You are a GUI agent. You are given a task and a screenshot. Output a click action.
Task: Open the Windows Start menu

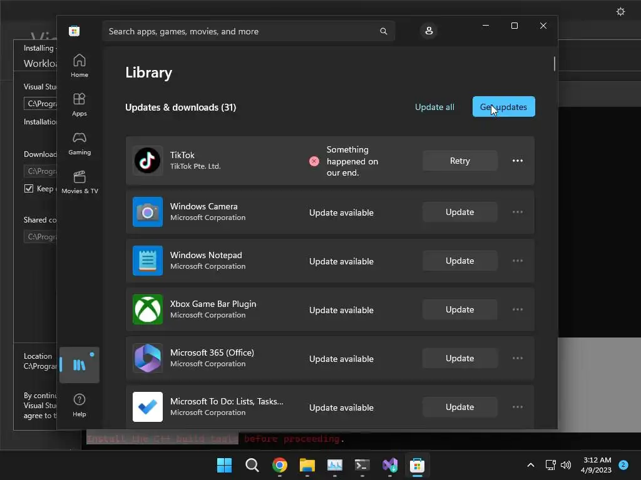(224, 465)
